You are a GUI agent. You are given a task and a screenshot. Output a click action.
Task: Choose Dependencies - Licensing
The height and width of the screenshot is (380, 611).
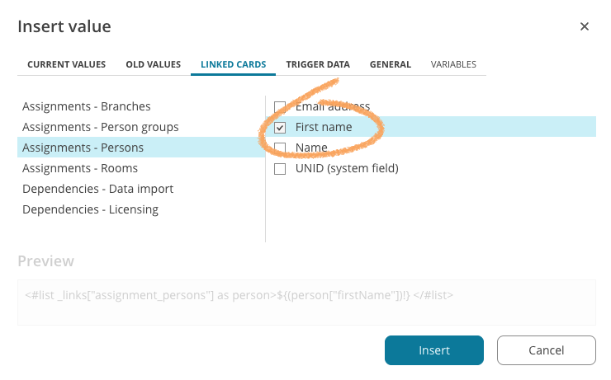pos(90,209)
